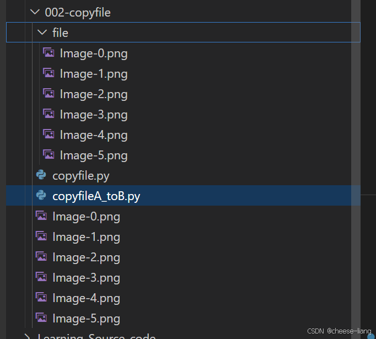This screenshot has height=339, width=376.
Task: Open Image-3.png in the file folder
Action: coord(94,115)
